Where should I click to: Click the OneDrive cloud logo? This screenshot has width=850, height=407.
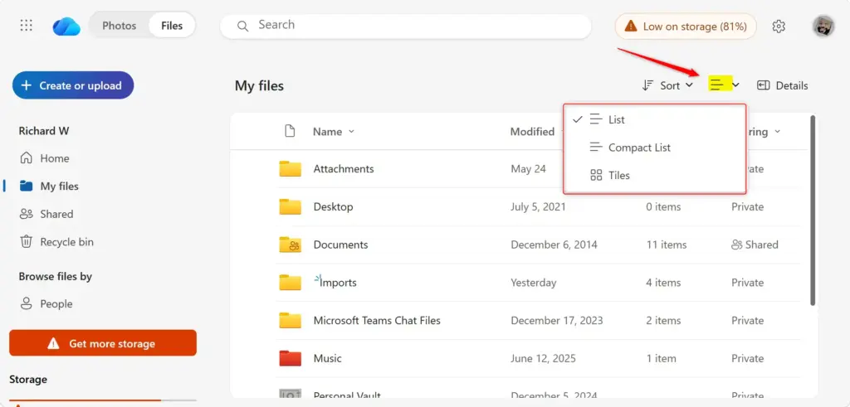click(x=66, y=26)
